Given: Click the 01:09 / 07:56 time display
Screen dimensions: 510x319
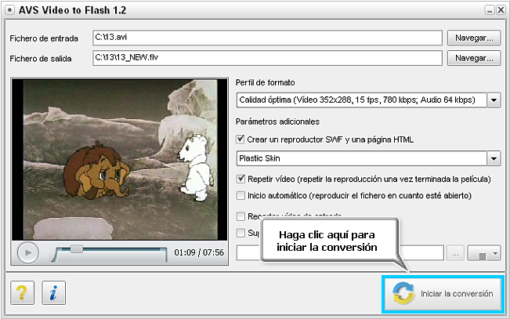Looking at the screenshot, I should (199, 252).
